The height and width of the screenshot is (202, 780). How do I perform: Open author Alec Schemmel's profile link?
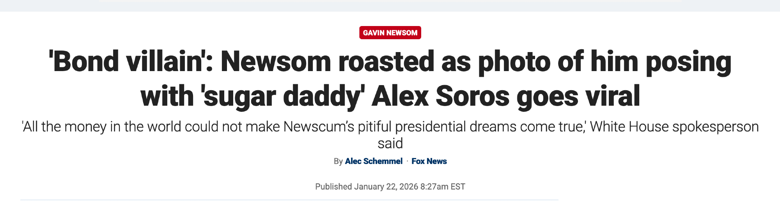pyautogui.click(x=374, y=161)
